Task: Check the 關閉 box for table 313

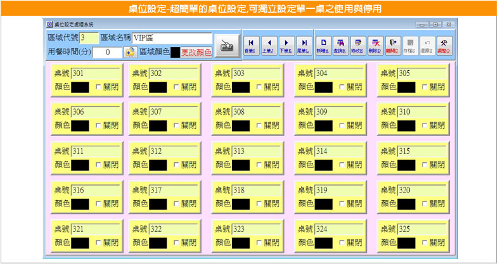Action: click(260, 165)
